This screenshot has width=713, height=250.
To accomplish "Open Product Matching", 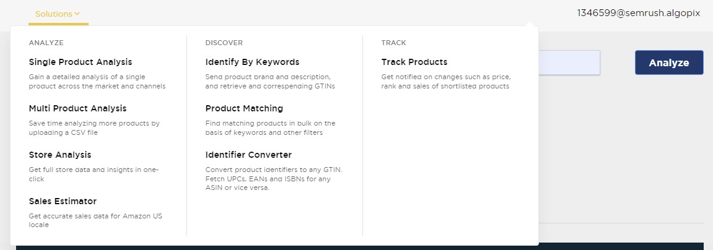I will click(x=244, y=108).
